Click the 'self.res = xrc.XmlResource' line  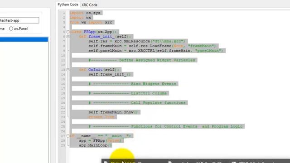pos(137,41)
